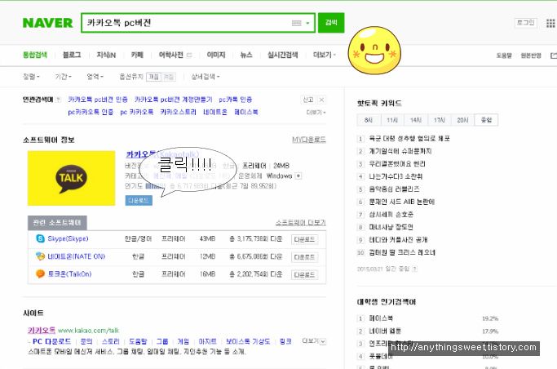Click the 신고 report button
The image size is (557, 369).
click(308, 100)
